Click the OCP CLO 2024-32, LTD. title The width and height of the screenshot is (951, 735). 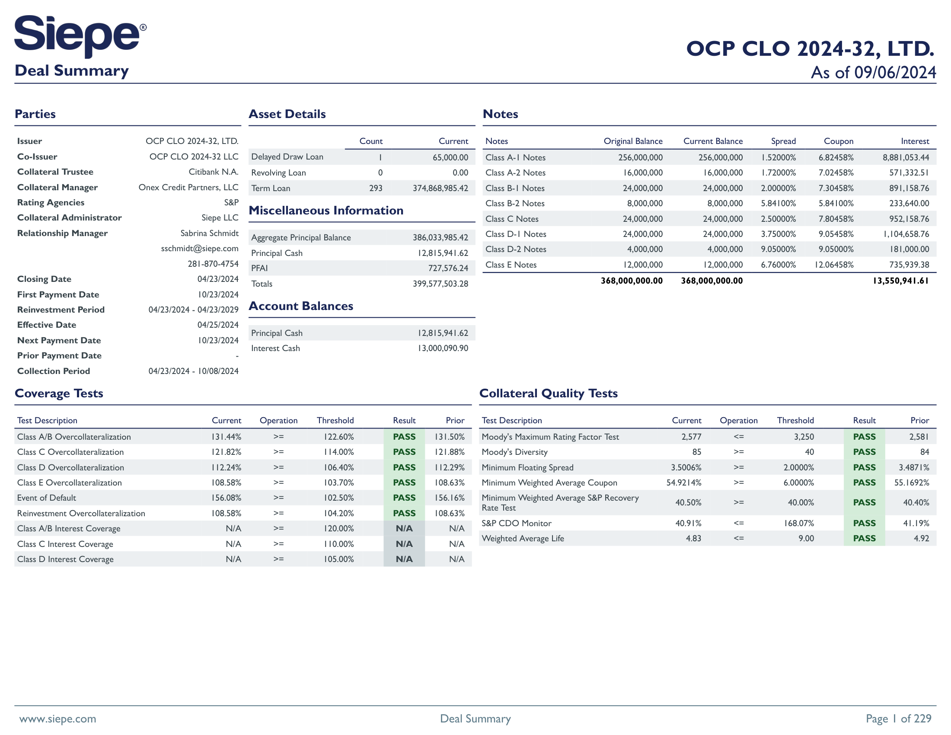coord(810,49)
